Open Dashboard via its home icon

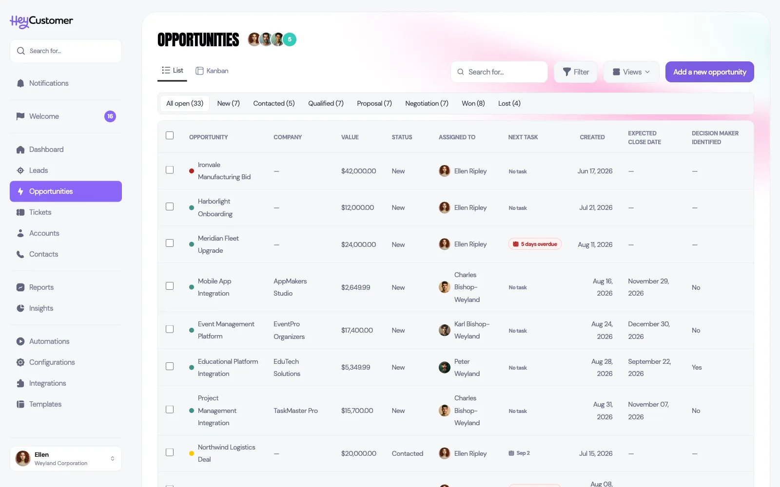pyautogui.click(x=20, y=150)
